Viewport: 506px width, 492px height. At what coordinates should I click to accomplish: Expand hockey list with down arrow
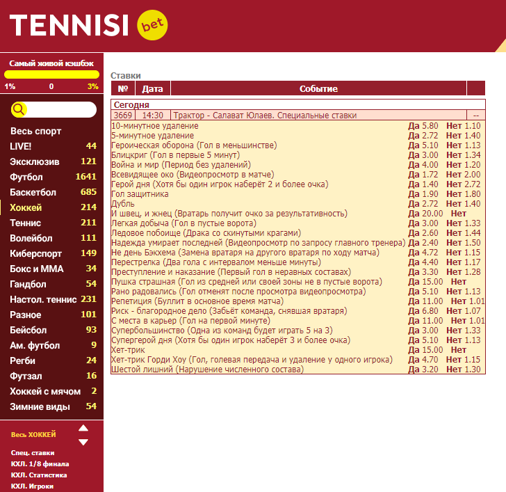click(x=83, y=442)
